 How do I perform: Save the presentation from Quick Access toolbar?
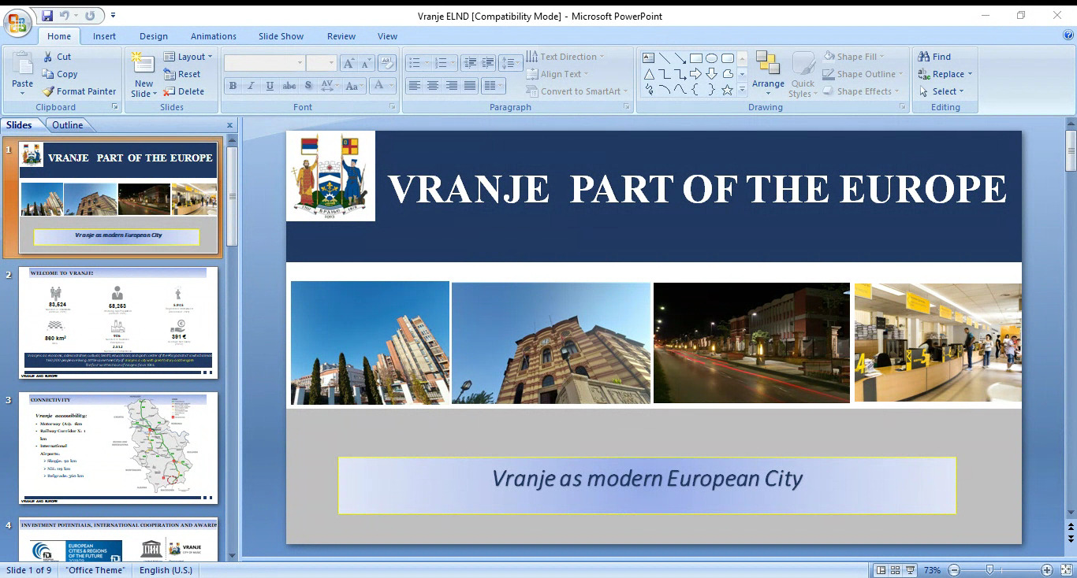(x=47, y=16)
